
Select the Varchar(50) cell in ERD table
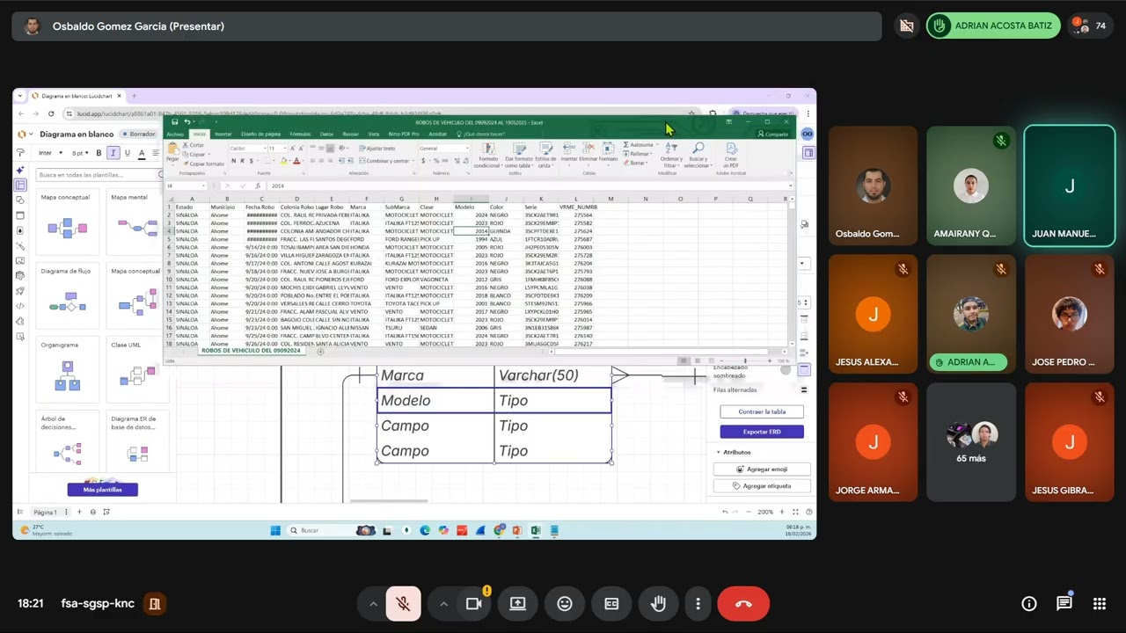[x=552, y=375]
